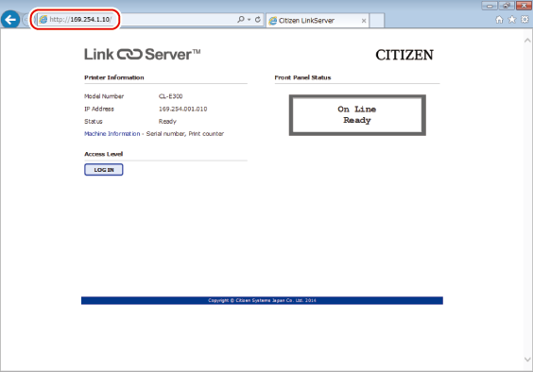This screenshot has width=533, height=372.
Task: Click the Internet Explorer page icon in address bar
Action: (43, 20)
